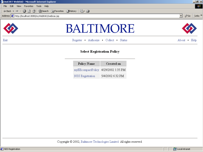Click the page icon in address bar
The height and width of the screenshot is (152, 203).
13,16
